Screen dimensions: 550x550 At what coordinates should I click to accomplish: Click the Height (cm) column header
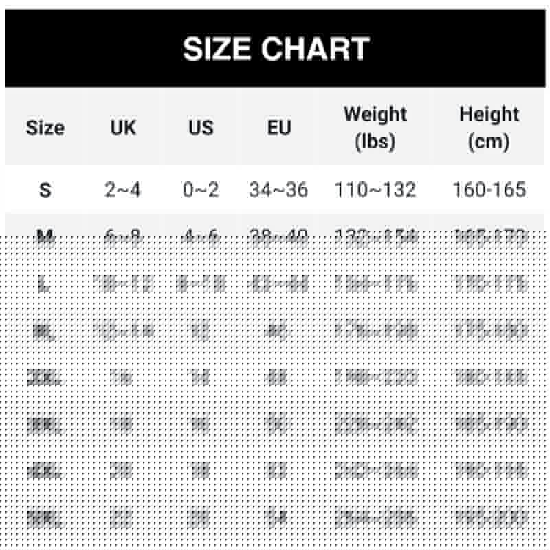coord(489,128)
